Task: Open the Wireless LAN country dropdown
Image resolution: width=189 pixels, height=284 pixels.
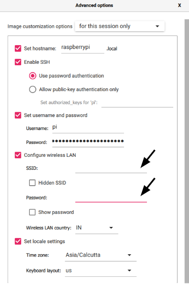Action: [97, 228]
